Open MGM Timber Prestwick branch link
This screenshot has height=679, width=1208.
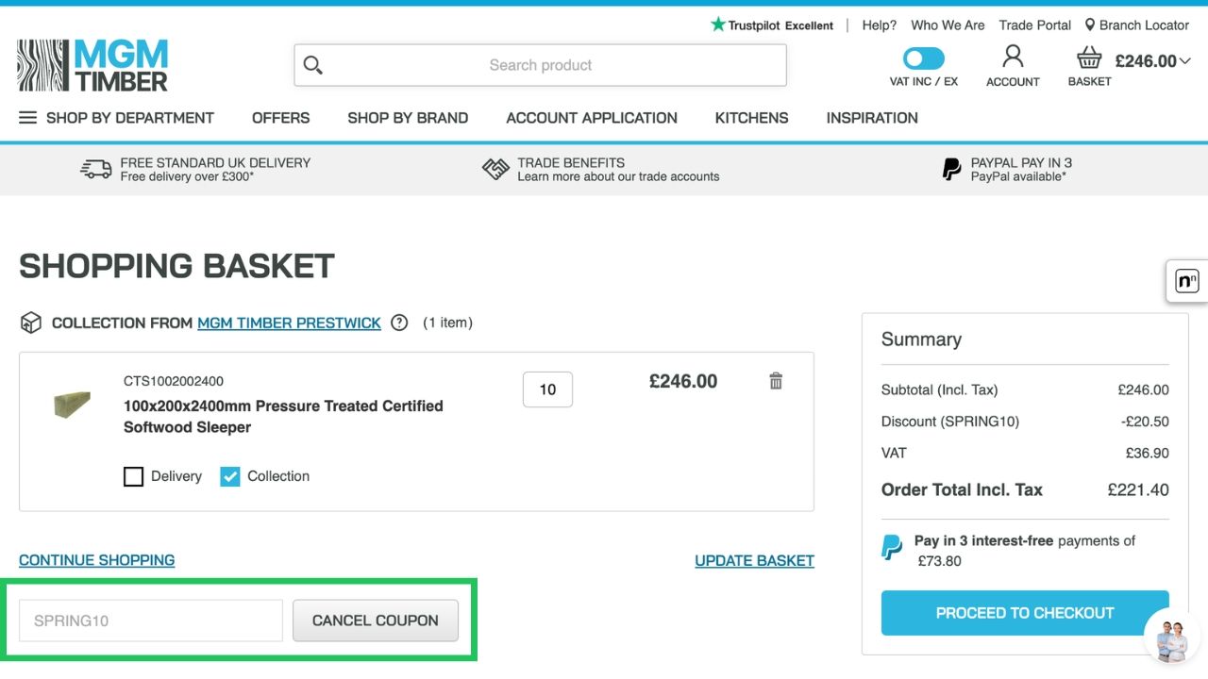click(x=289, y=323)
